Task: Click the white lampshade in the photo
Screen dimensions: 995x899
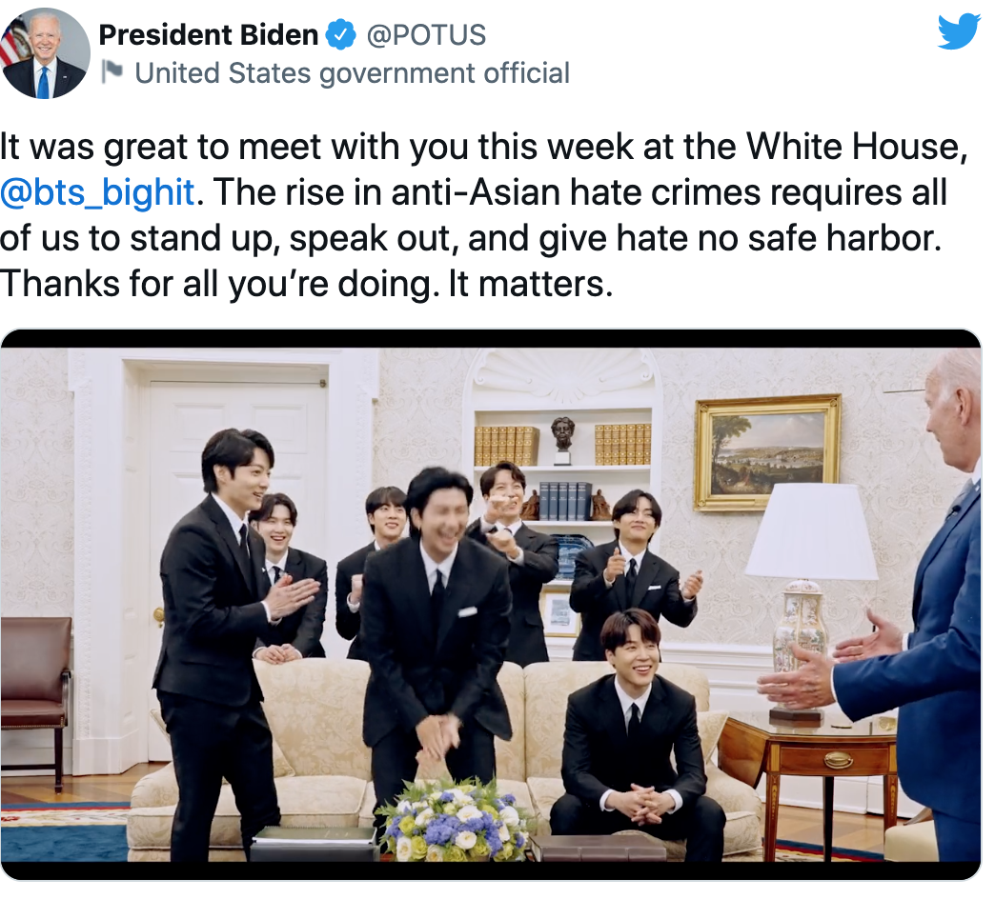Action: pos(812,532)
